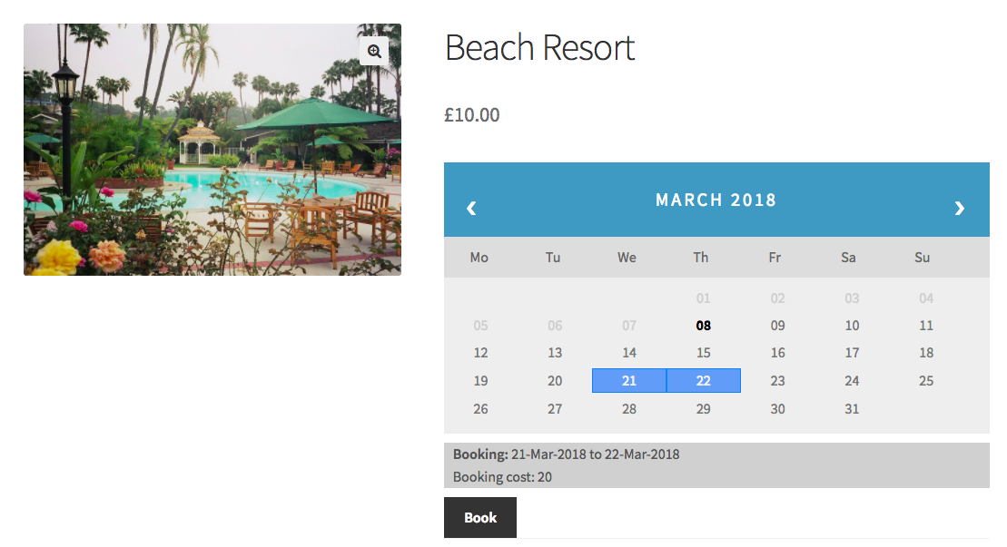Select March 23 on the calendar
This screenshot has height=547, width=1007.
point(777,380)
